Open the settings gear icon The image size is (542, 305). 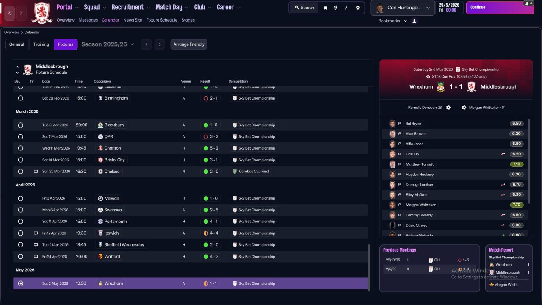click(x=358, y=8)
